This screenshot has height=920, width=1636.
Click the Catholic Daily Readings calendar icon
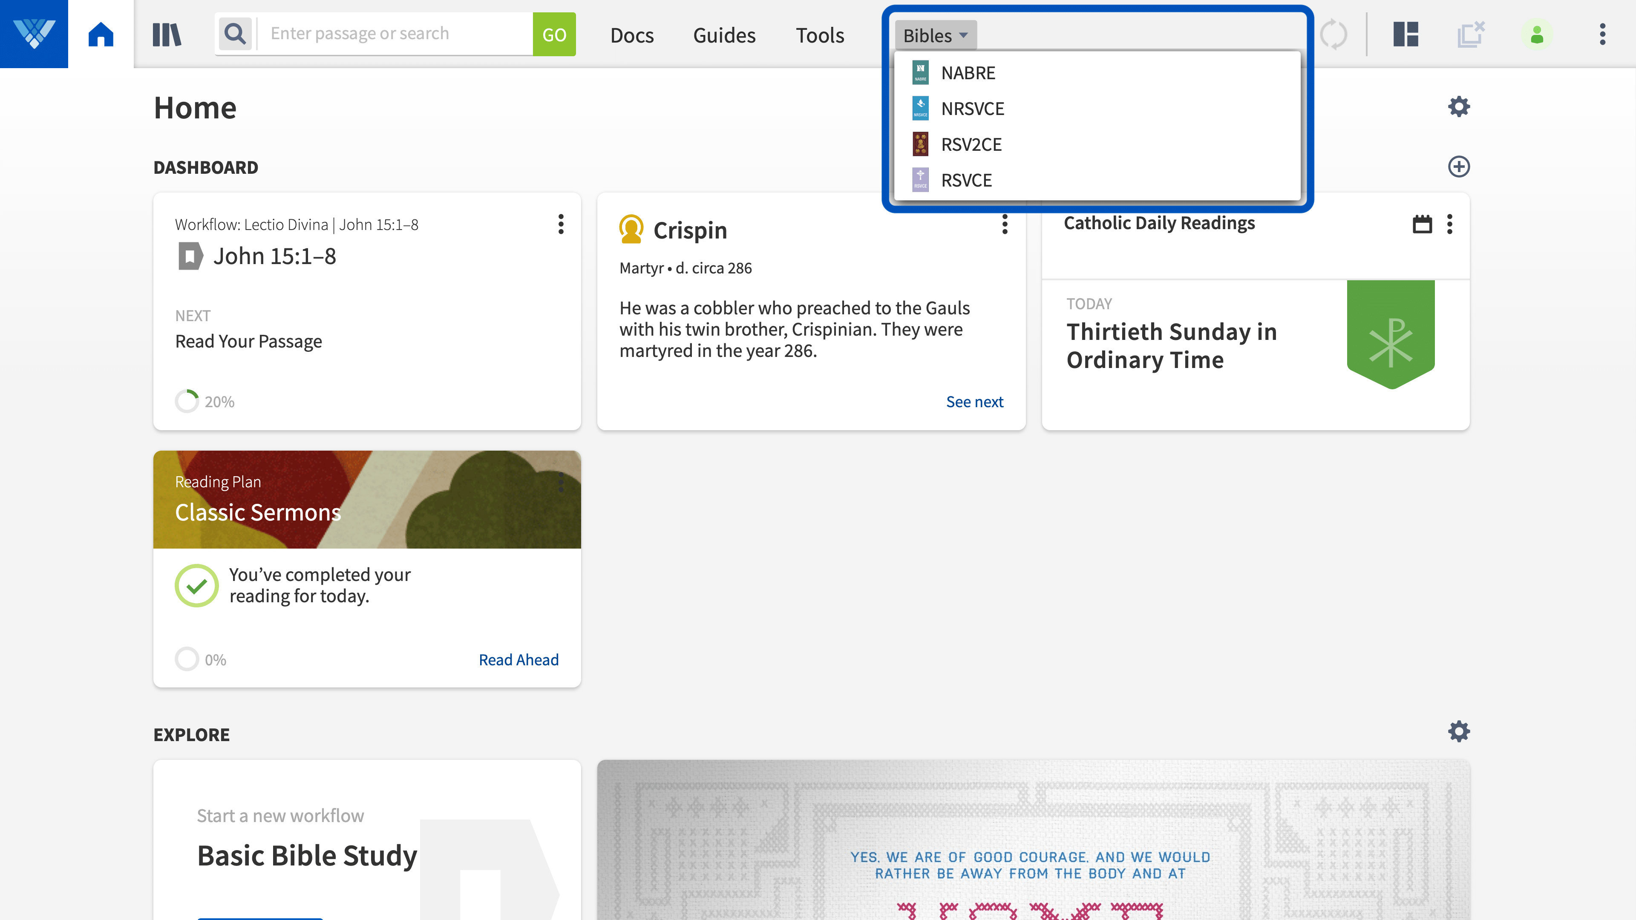click(1422, 224)
